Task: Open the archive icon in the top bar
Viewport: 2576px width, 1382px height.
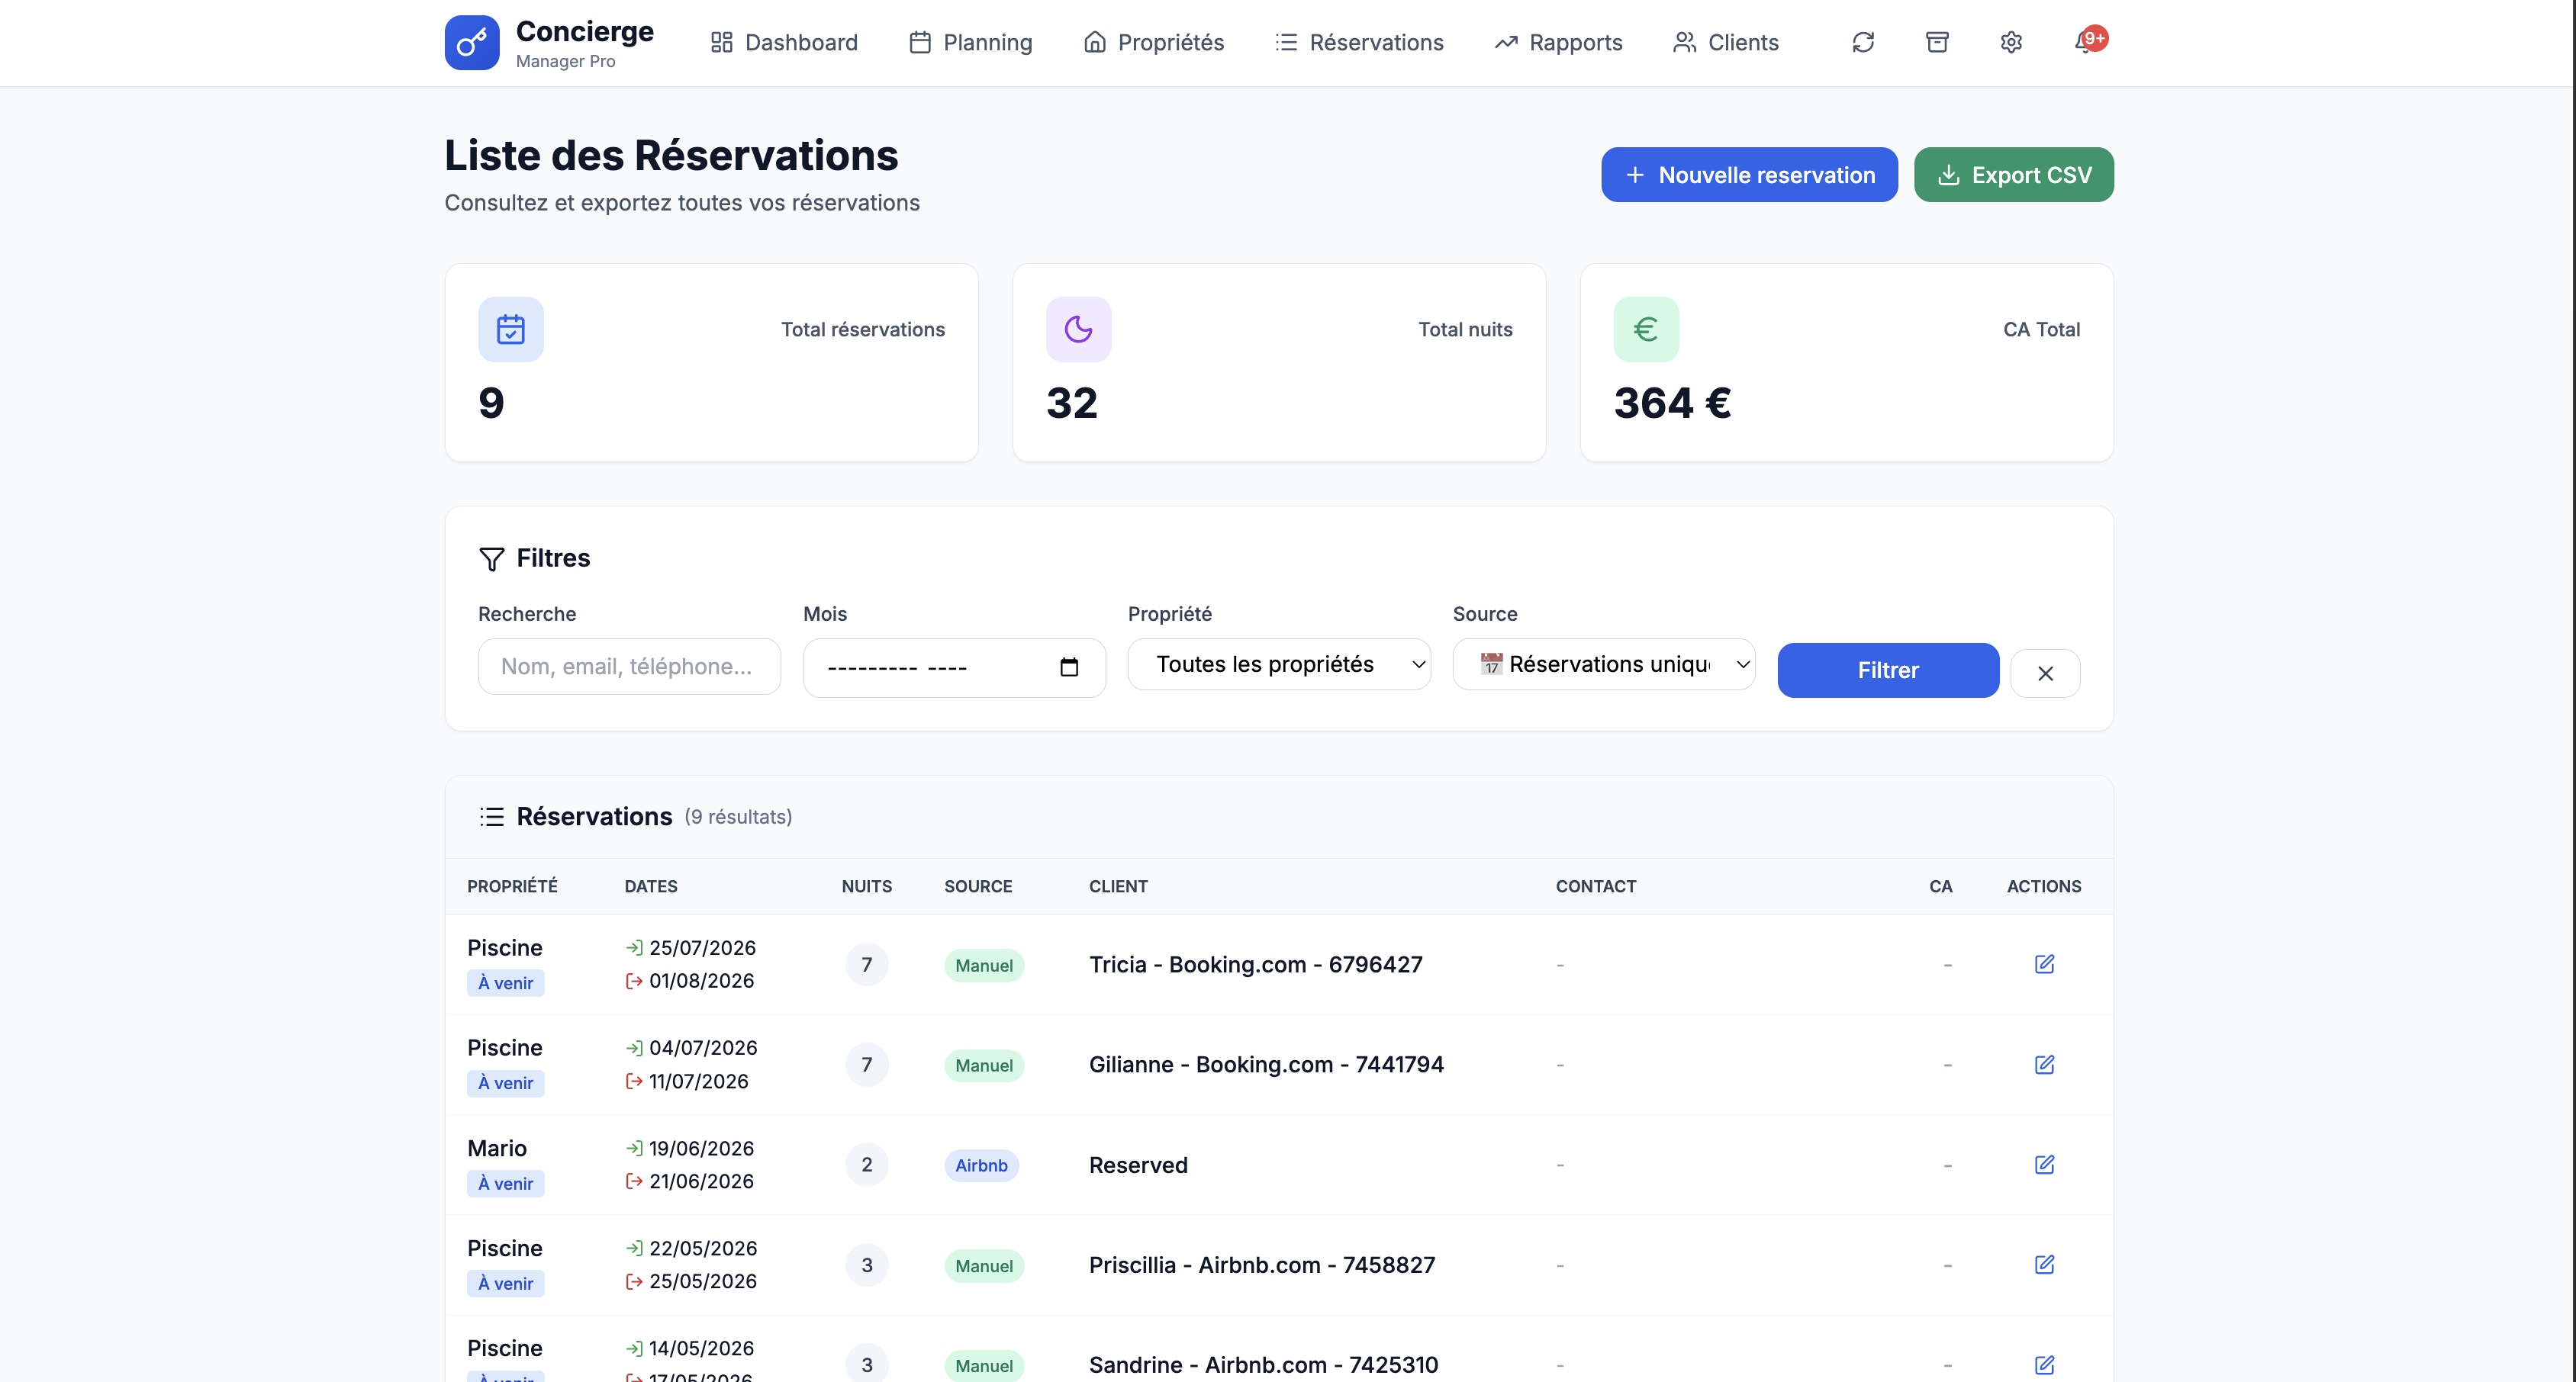Action: tap(1937, 42)
